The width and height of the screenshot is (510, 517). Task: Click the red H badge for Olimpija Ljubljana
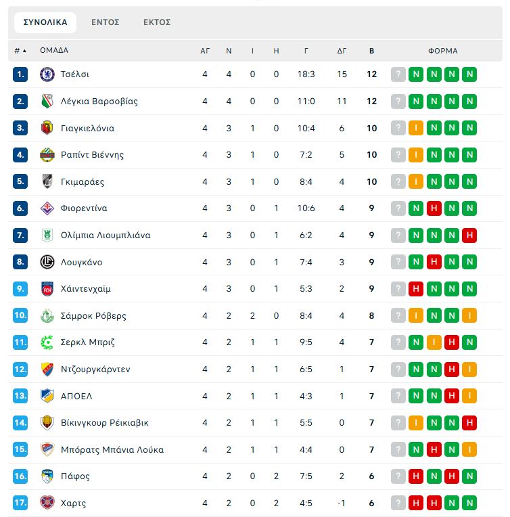(469, 235)
